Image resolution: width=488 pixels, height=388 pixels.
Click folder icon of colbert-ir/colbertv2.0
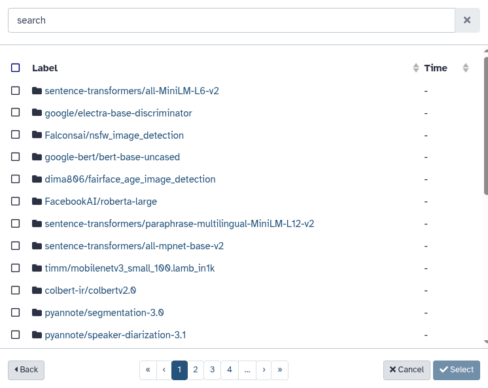tap(37, 291)
